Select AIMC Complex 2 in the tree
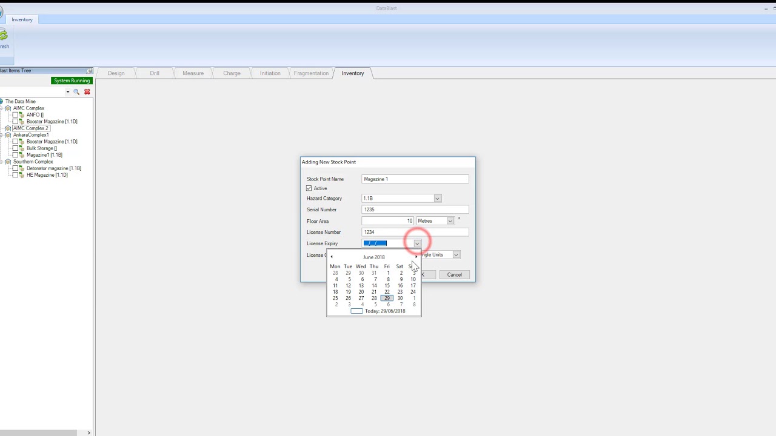Screen dimensions: 776x436 coord(30,128)
